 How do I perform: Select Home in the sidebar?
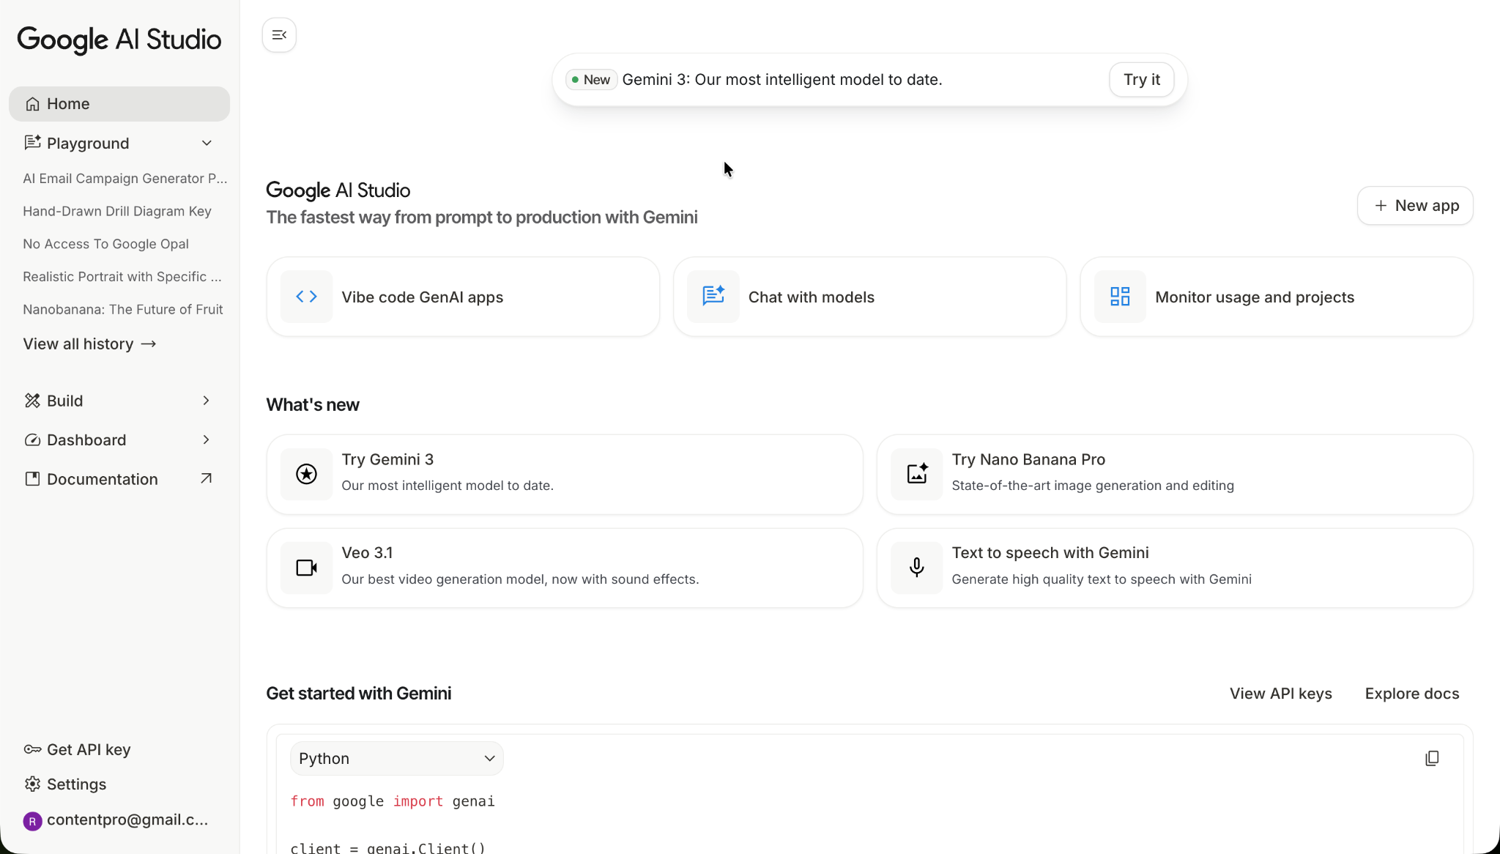pos(68,104)
